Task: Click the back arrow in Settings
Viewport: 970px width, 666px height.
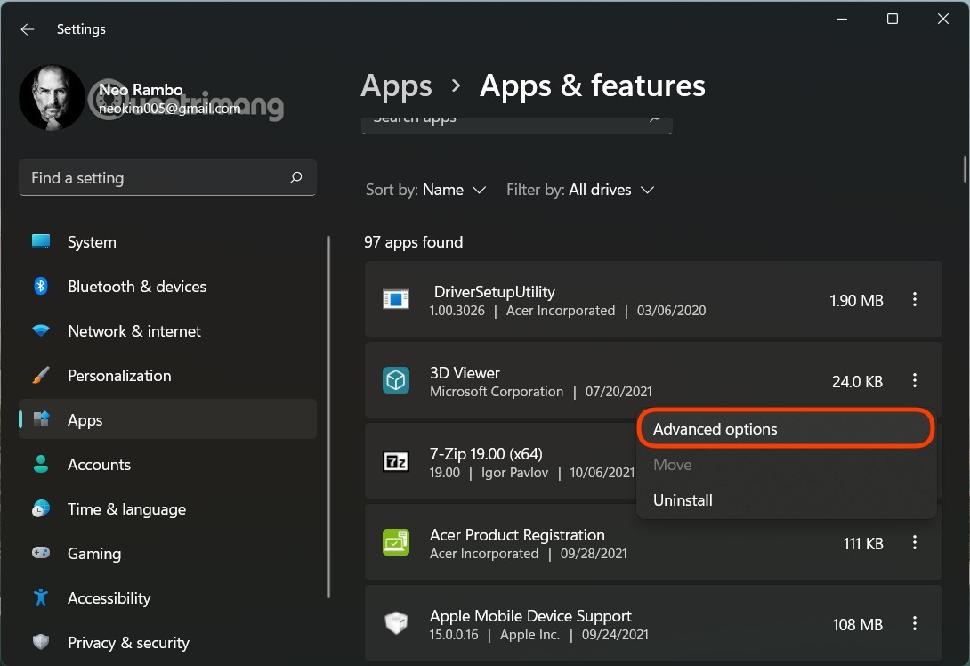Action: point(28,29)
